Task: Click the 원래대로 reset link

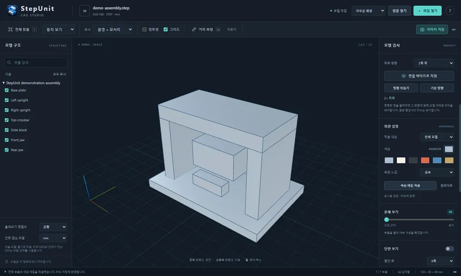Action: tap(446, 186)
